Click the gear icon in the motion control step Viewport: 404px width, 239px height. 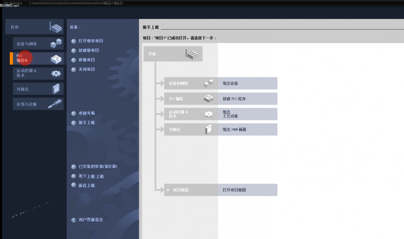(209, 114)
